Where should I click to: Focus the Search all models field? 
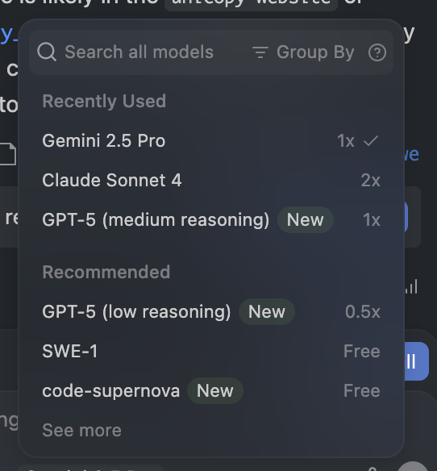[x=139, y=52]
